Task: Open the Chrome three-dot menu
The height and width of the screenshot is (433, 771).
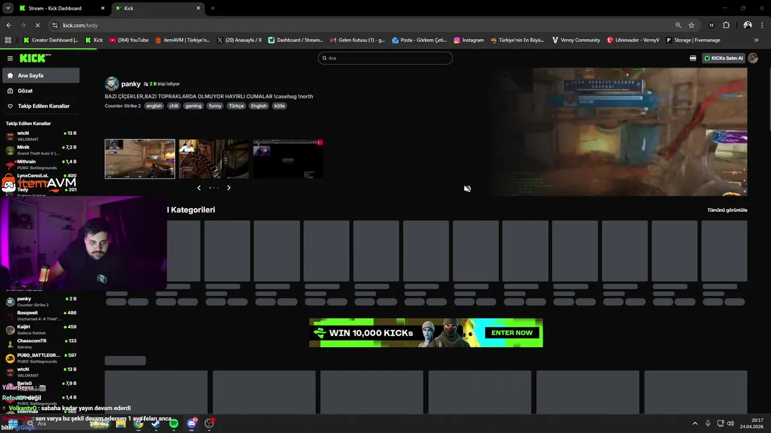Action: pos(763,25)
